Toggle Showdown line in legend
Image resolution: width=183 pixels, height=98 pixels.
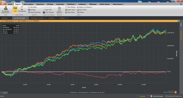point(93,93)
